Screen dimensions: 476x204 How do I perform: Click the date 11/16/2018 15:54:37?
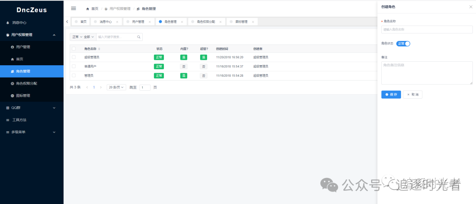230,66
